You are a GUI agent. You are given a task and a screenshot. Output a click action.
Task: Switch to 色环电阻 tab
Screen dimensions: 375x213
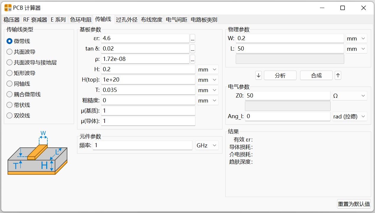click(x=81, y=20)
